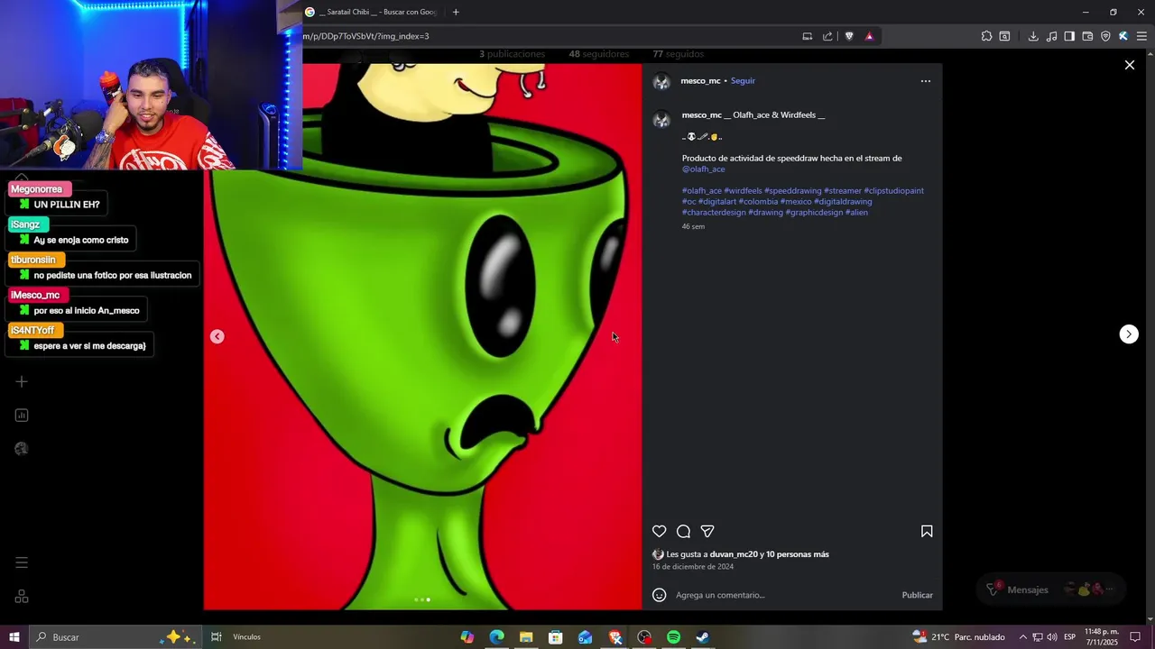Open Steam from the taskbar
The height and width of the screenshot is (649, 1155).
pyautogui.click(x=702, y=637)
